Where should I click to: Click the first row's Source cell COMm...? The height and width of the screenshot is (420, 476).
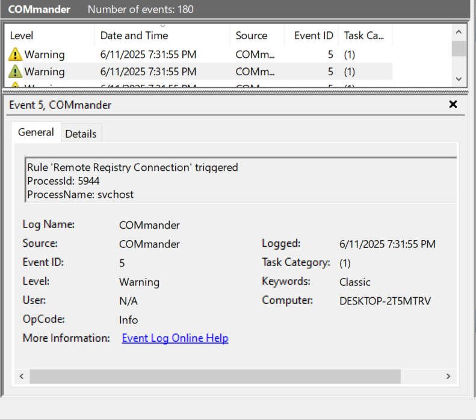[255, 55]
